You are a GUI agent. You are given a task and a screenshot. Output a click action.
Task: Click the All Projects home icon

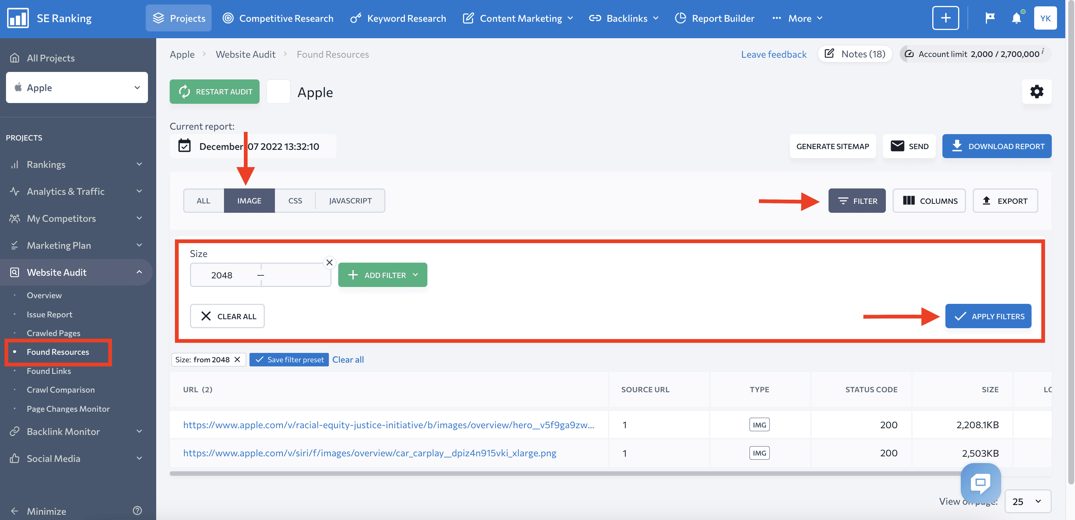point(15,58)
